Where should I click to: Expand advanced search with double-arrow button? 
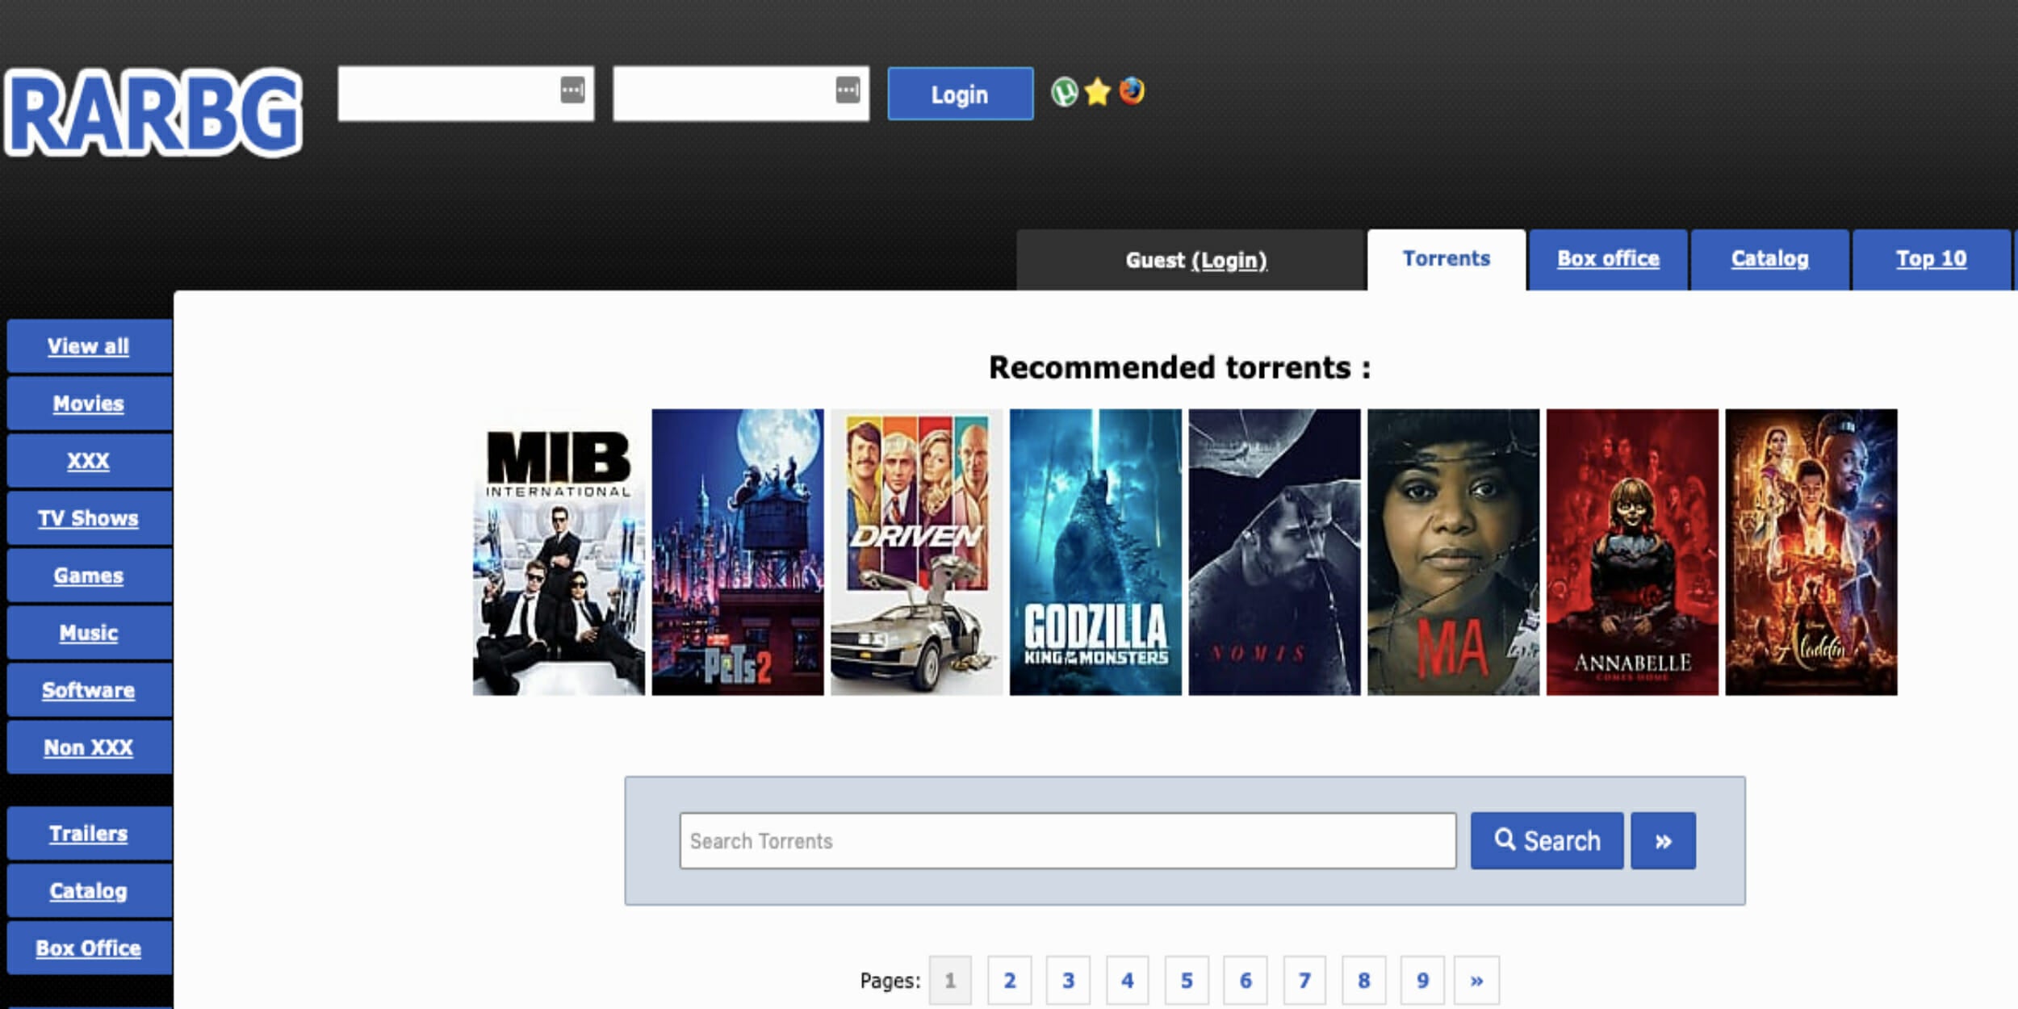point(1663,841)
